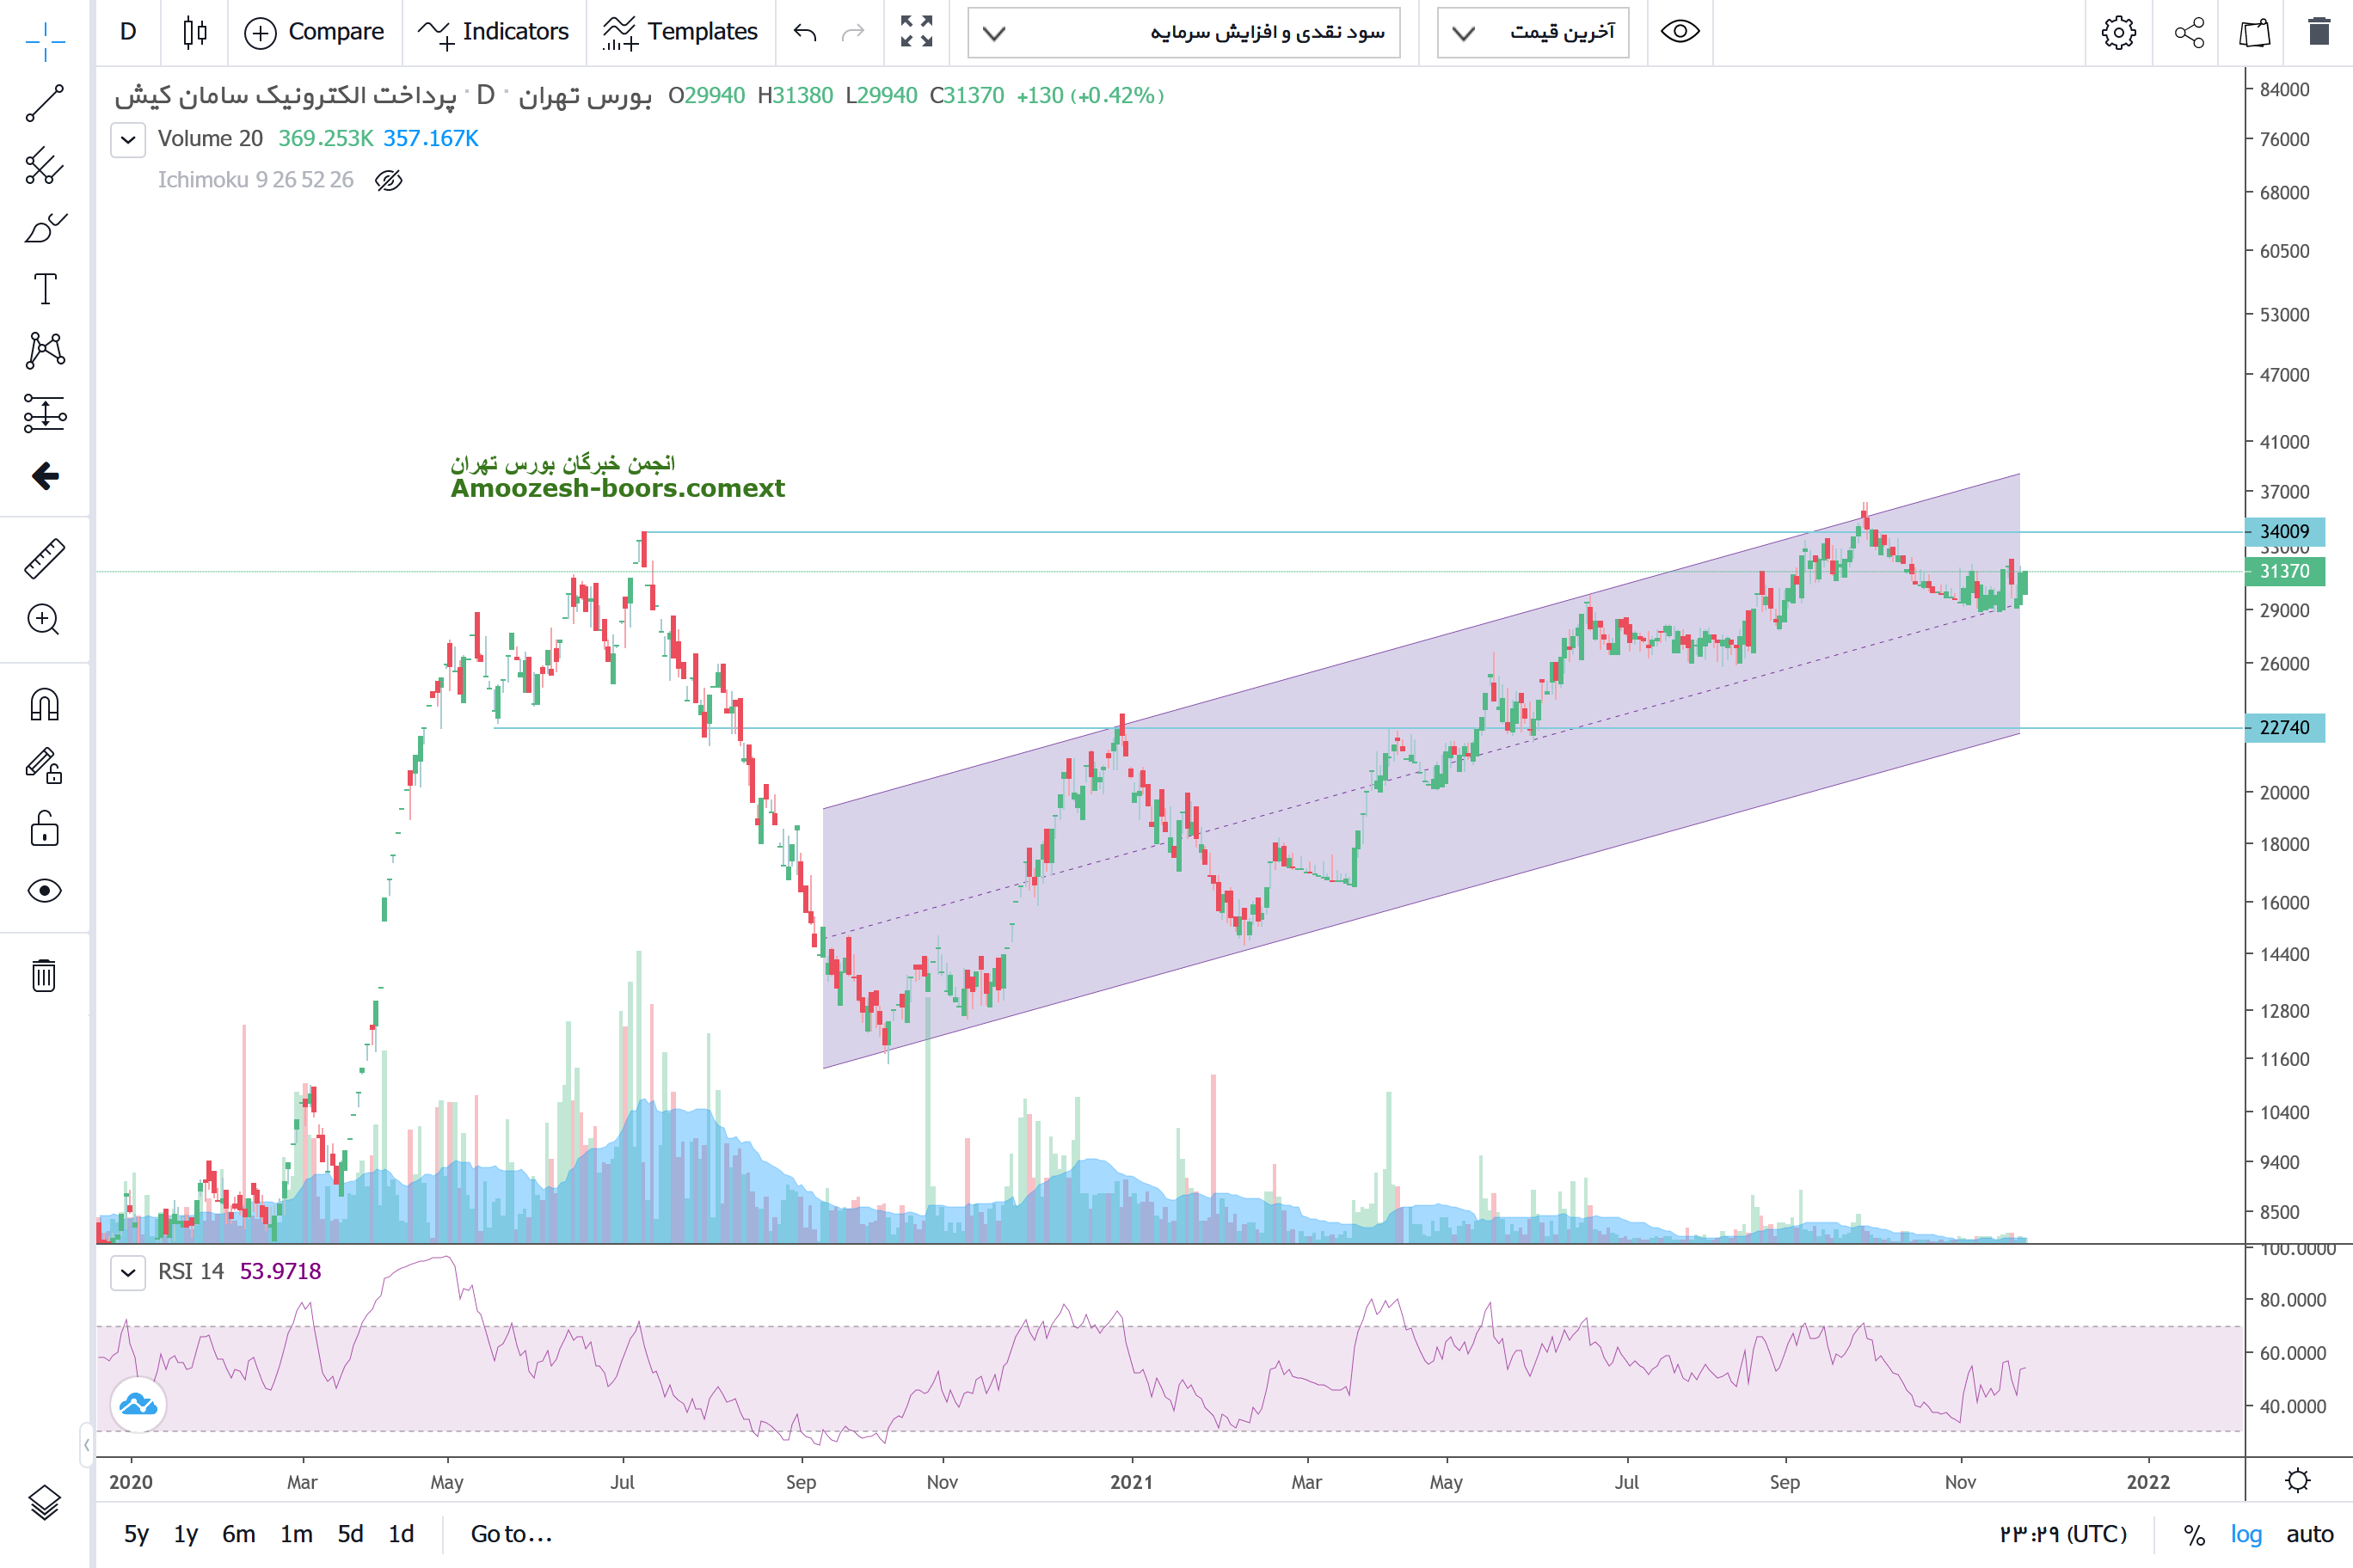Image resolution: width=2353 pixels, height=1568 pixels.
Task: Click the Compare button
Action: point(314,32)
